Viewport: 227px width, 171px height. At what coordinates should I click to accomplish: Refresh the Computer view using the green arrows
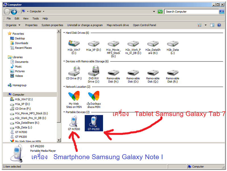pos(160,11)
